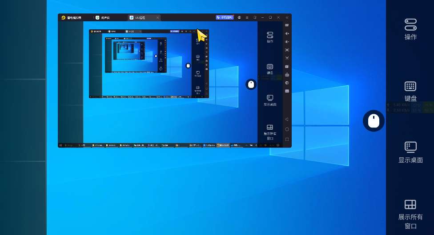
Task: Click the small mouse button inside emulator screen
Action: [x=251, y=84]
